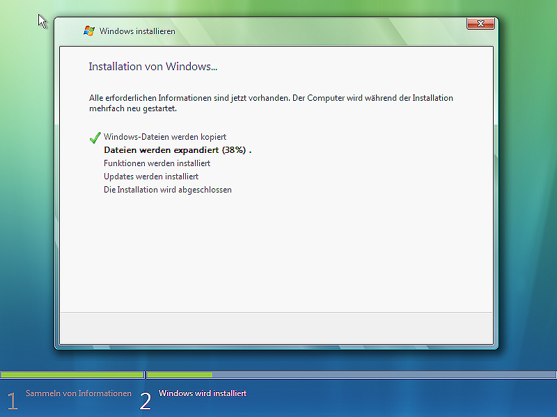Click green filled part of second progress bar

[x=180, y=375]
